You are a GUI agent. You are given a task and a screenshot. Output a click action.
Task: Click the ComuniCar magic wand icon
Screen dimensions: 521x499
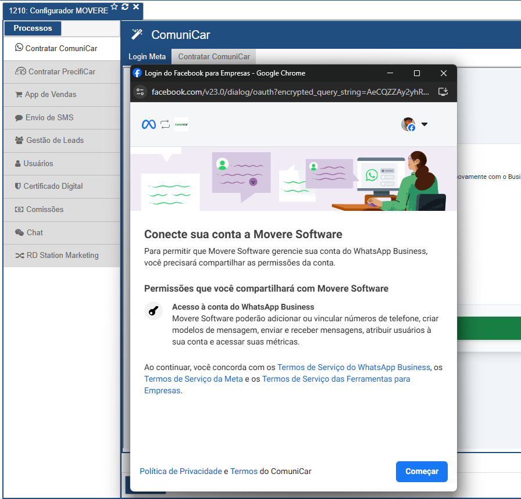pos(137,34)
